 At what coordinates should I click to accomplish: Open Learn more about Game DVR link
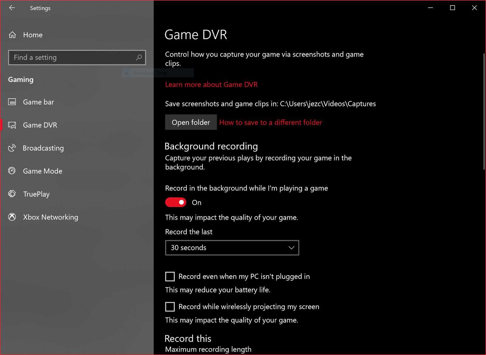tap(211, 85)
